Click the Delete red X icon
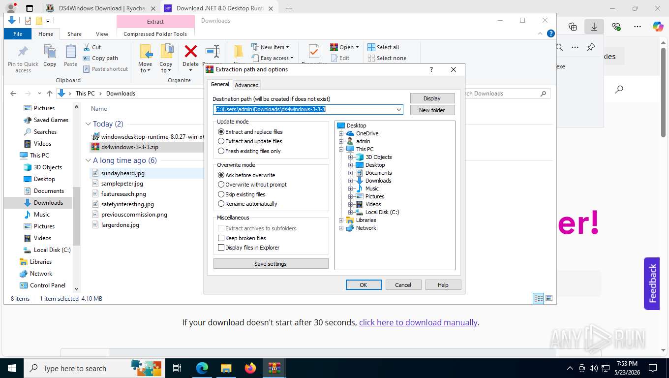 [x=190, y=51]
